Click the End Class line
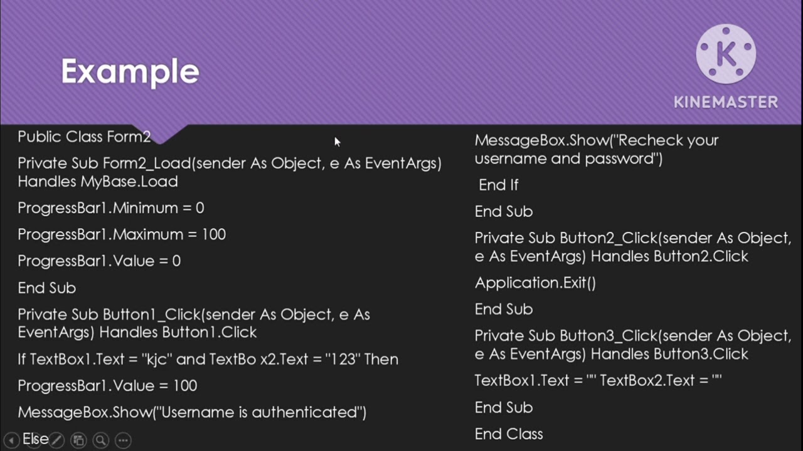Screen dimensions: 803x451 pos(508,433)
